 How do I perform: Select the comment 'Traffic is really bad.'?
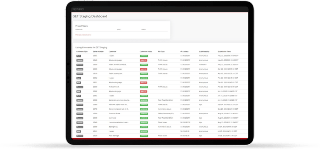click(115, 73)
